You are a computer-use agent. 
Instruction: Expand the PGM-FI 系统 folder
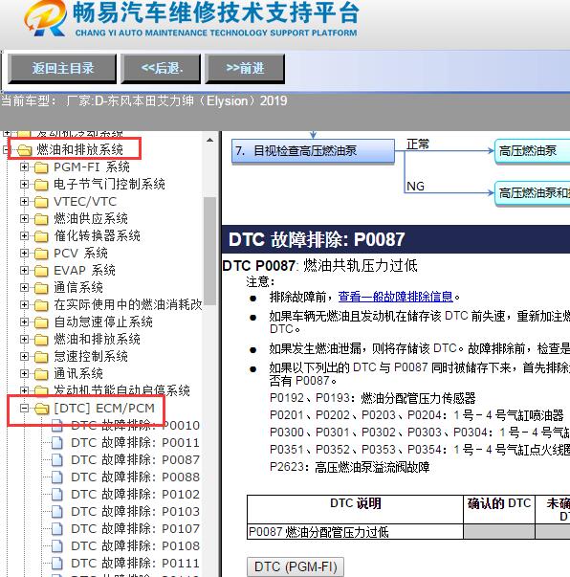point(24,167)
